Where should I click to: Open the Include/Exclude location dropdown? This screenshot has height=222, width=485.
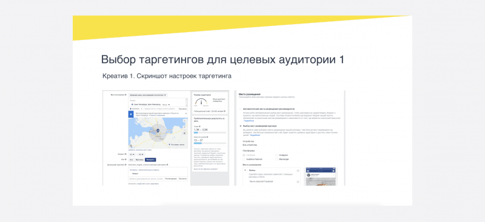pos(136,109)
